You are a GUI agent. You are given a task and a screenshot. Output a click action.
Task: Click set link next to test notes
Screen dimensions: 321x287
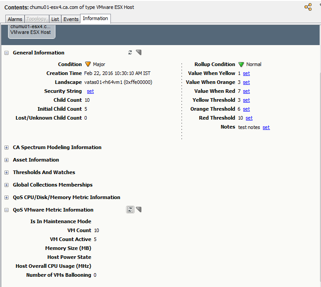click(x=266, y=127)
